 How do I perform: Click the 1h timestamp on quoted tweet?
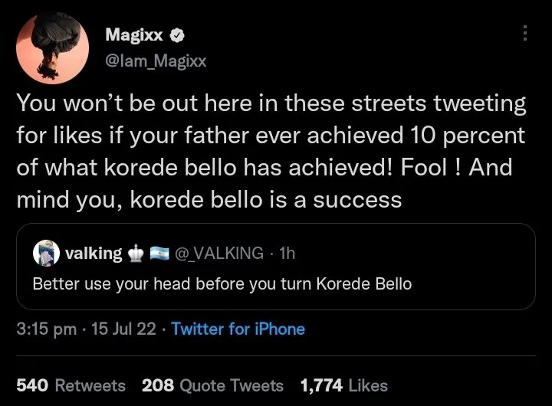coord(287,253)
